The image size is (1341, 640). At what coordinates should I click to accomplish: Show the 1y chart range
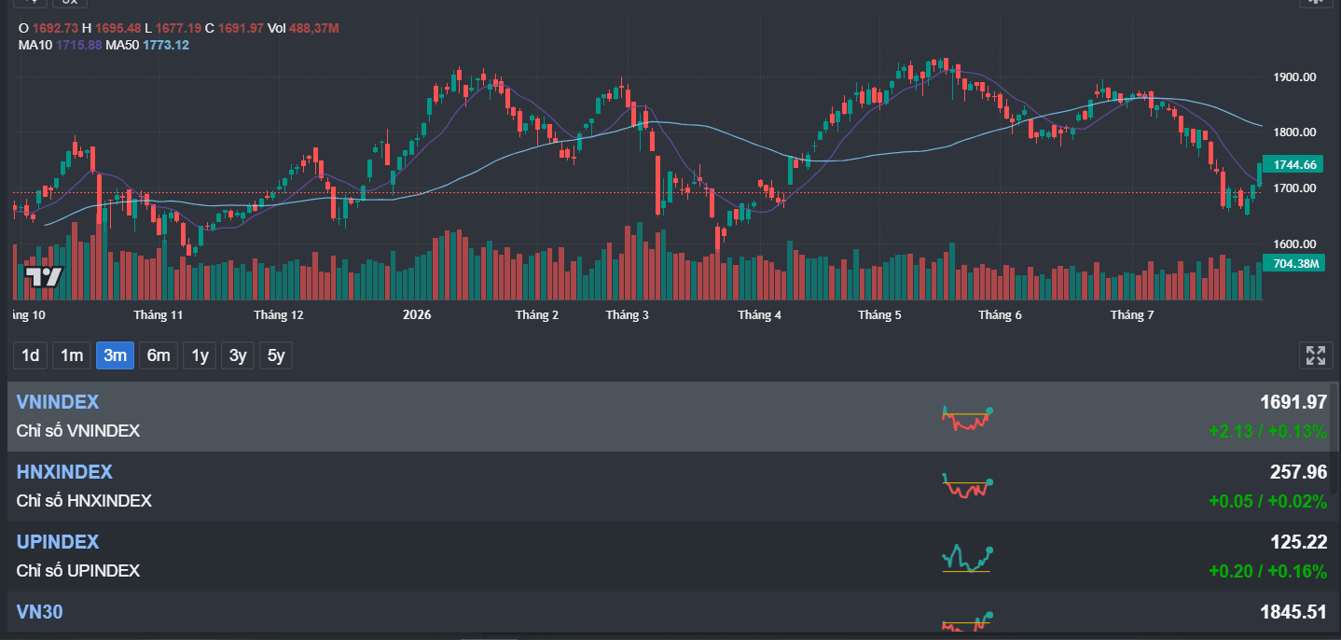(200, 355)
